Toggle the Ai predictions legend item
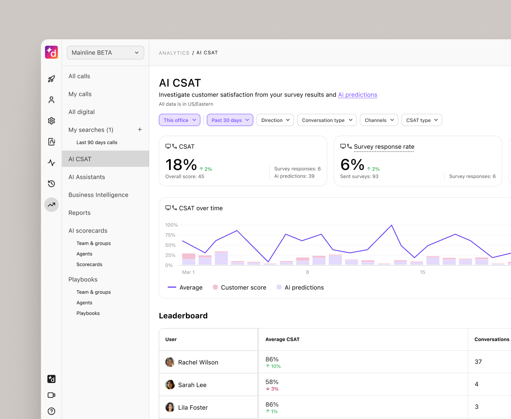511x419 pixels. click(x=300, y=287)
